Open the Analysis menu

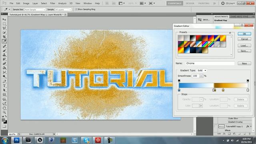62,3
